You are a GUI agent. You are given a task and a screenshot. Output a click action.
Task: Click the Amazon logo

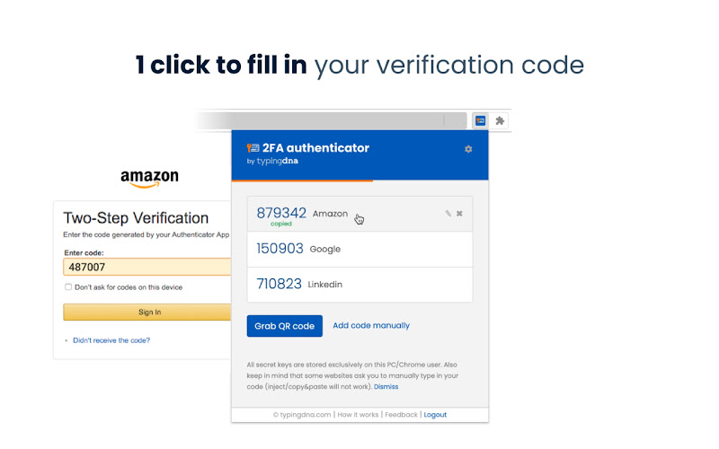(x=149, y=179)
